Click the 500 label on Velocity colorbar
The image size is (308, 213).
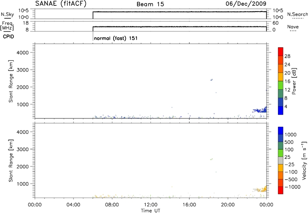coord(288,142)
